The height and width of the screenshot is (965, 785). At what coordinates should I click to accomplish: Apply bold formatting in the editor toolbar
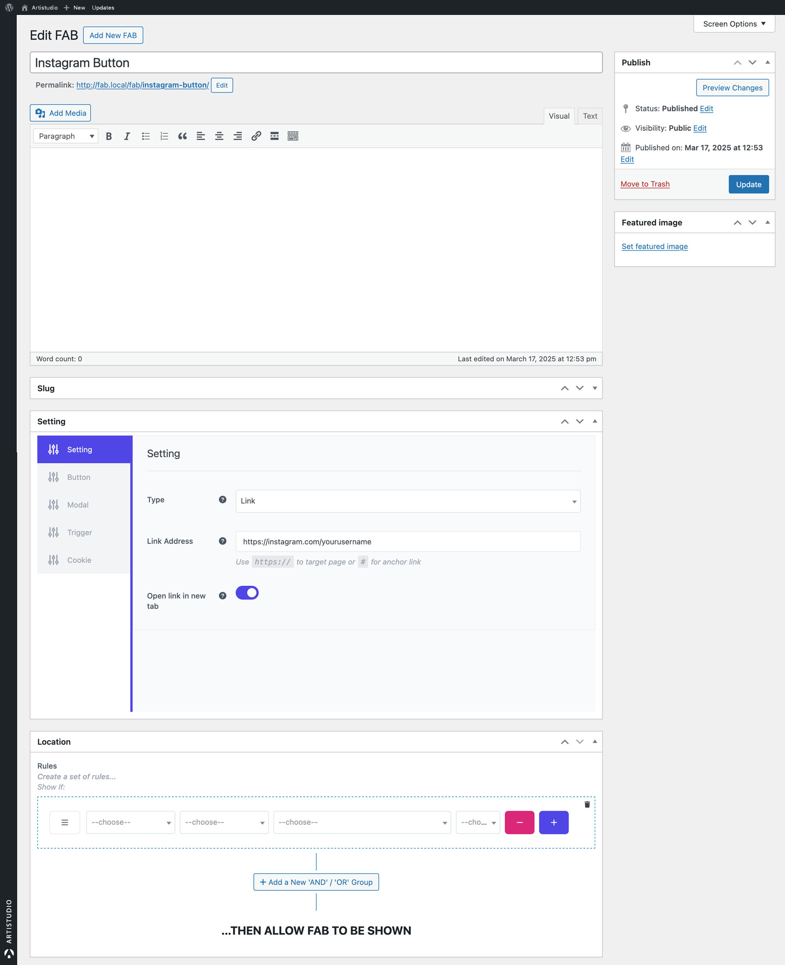point(108,136)
